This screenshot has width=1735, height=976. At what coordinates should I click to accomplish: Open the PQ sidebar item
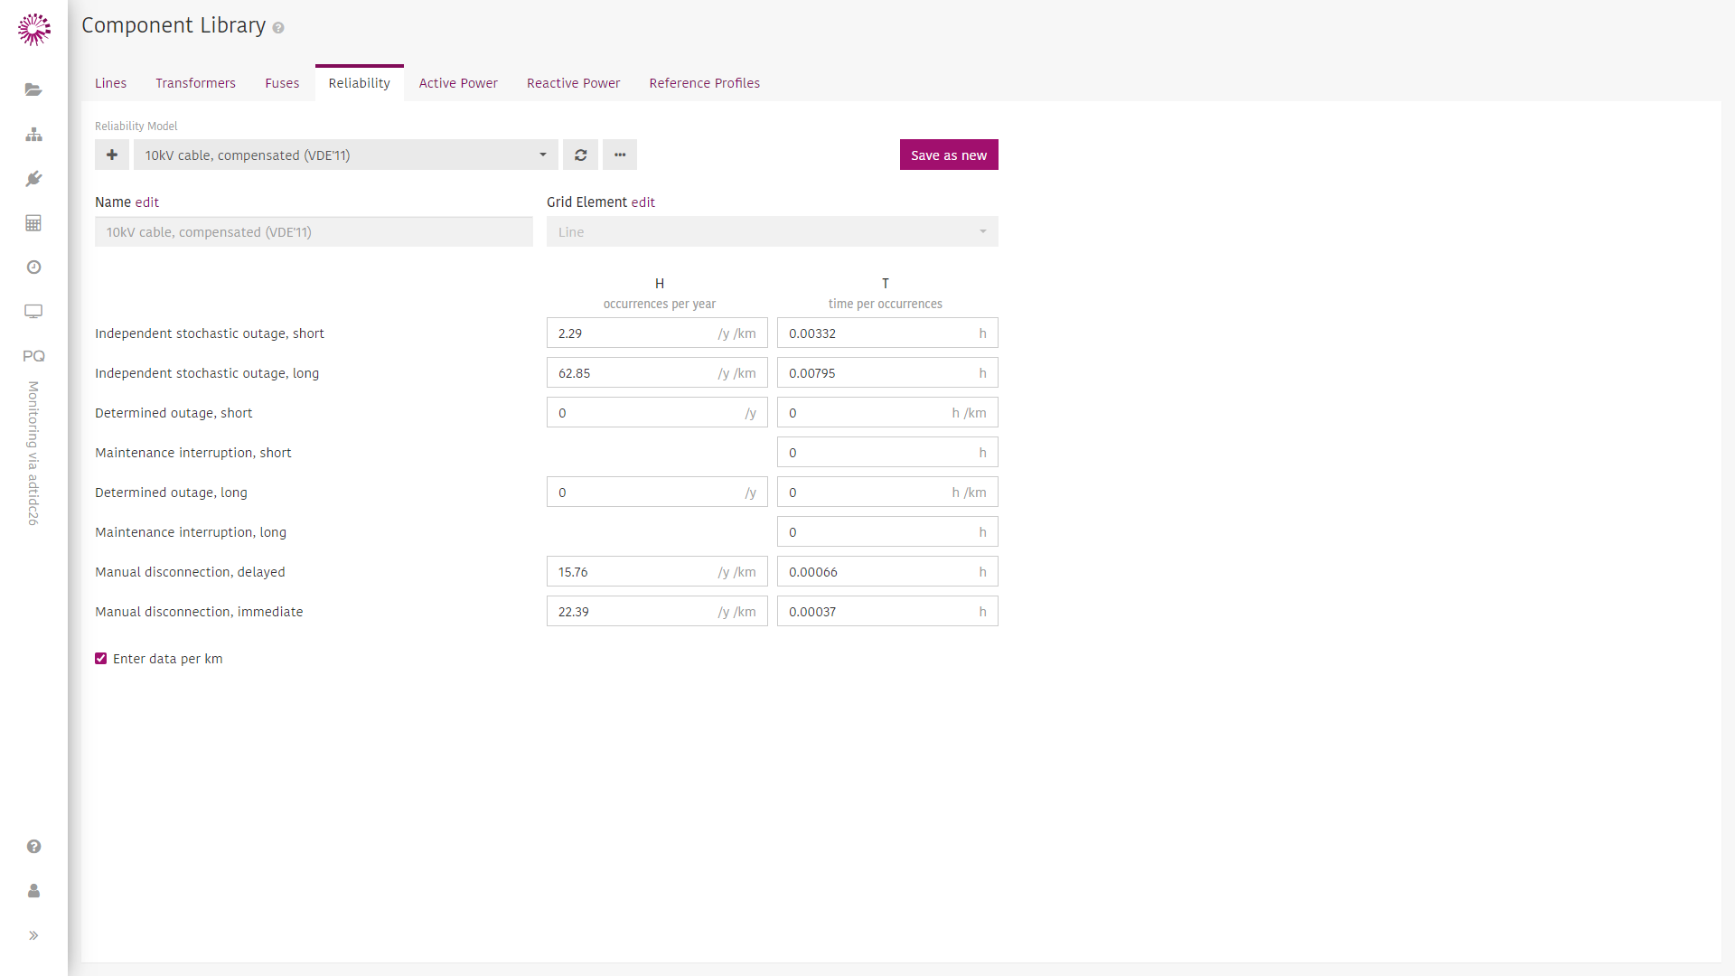pyautogui.click(x=33, y=355)
